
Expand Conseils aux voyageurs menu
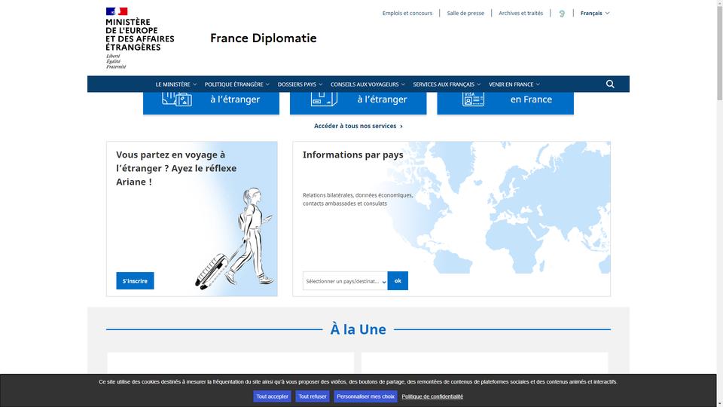click(368, 84)
